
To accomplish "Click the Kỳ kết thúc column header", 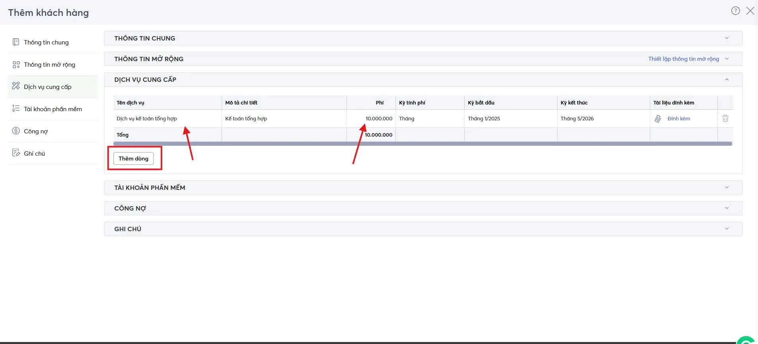I will click(604, 102).
